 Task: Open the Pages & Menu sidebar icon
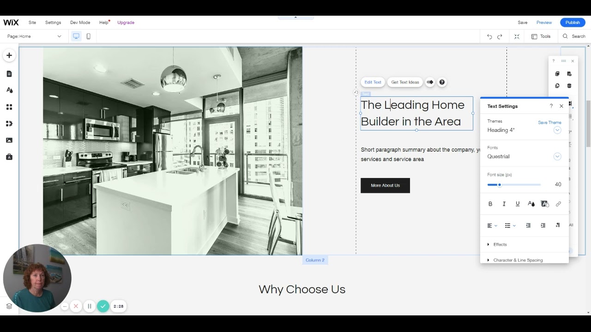(x=9, y=74)
